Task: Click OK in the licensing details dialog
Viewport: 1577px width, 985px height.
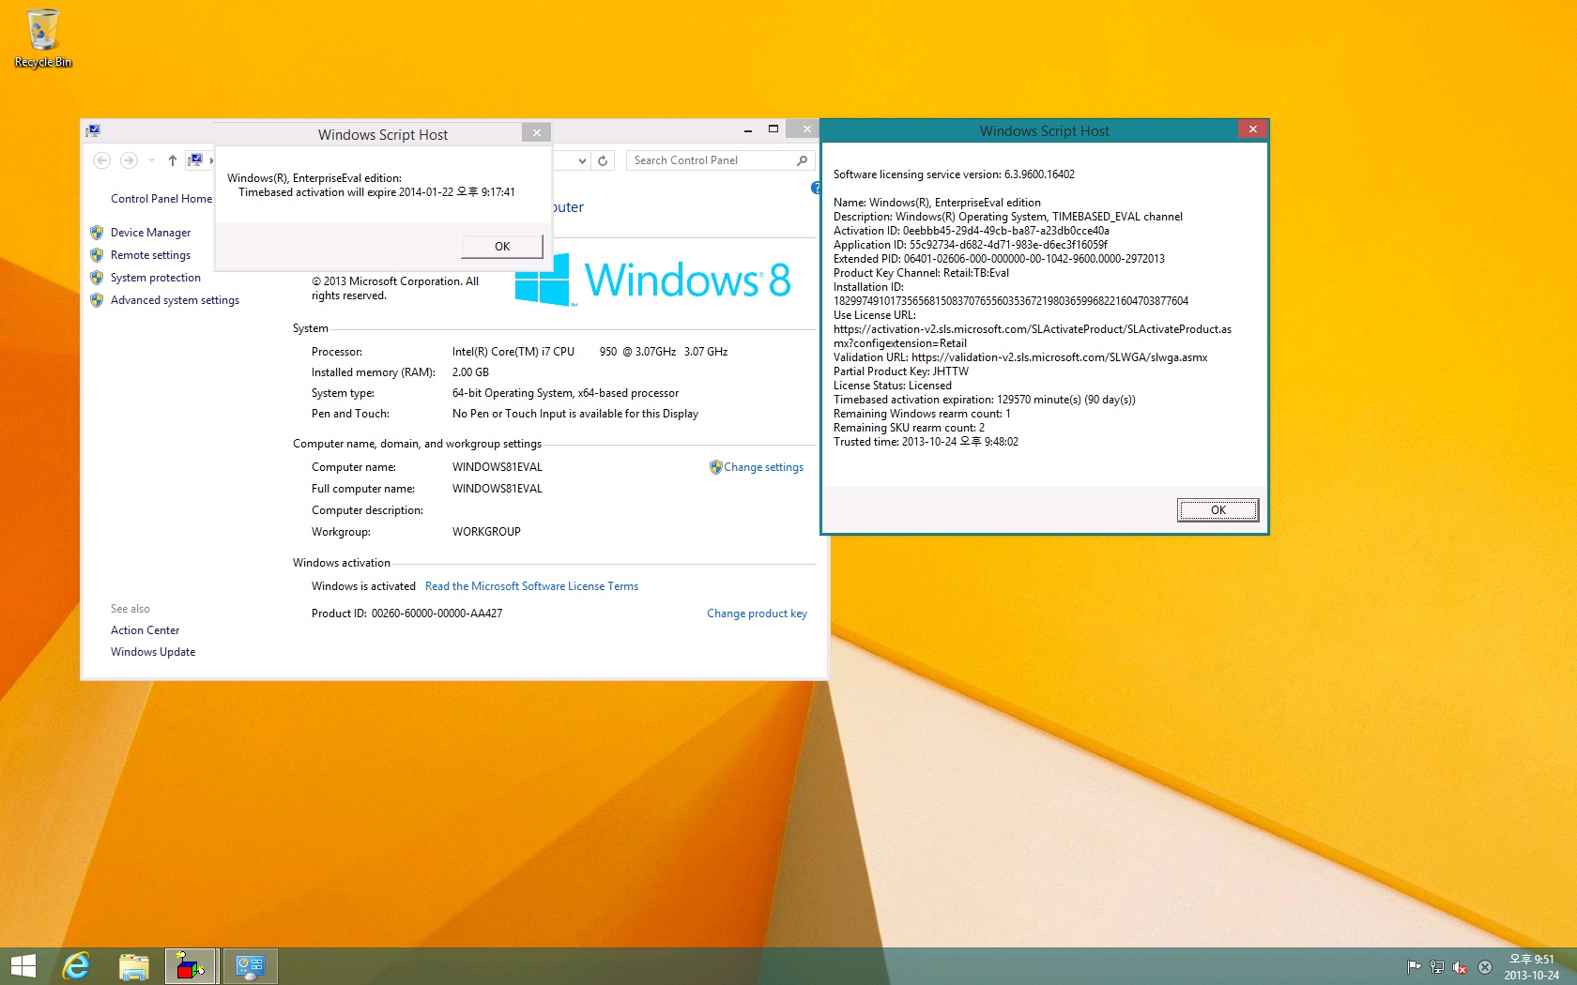Action: (x=1217, y=510)
